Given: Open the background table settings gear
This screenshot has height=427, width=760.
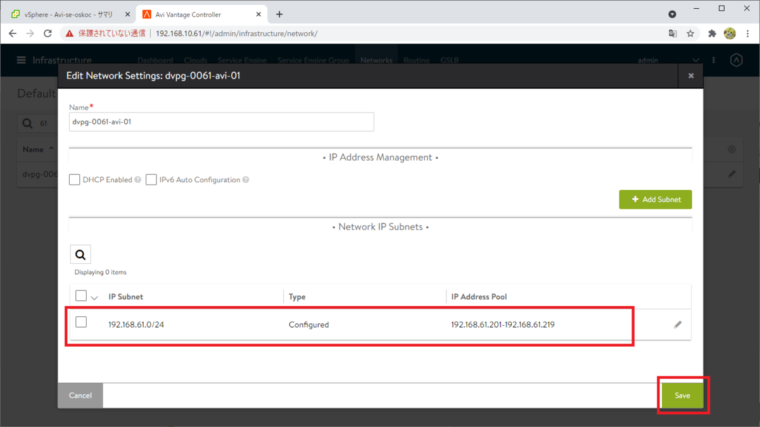Looking at the screenshot, I should pos(731,150).
